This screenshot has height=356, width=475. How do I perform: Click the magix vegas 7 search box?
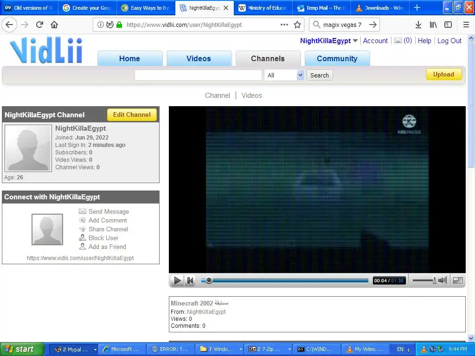pyautogui.click(x=342, y=25)
